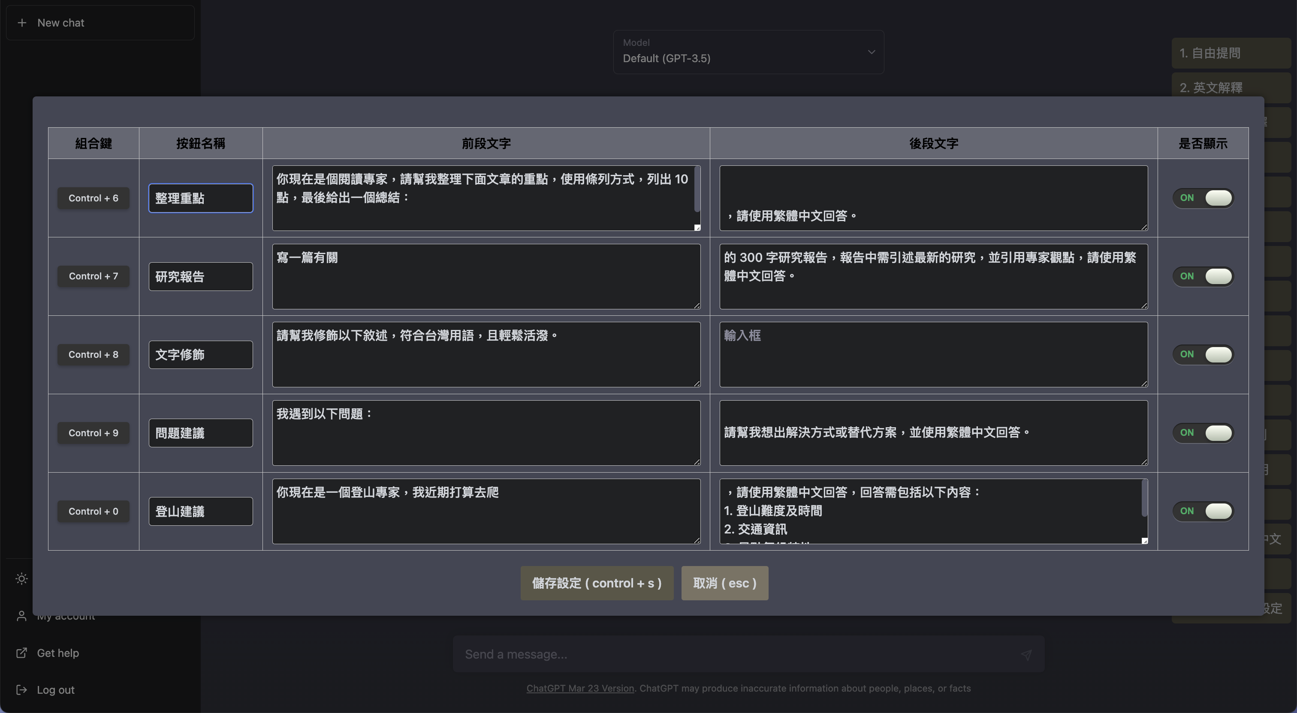Click scrollbar in 登山建議 後段文字 textarea
The height and width of the screenshot is (713, 1297).
coord(1144,498)
